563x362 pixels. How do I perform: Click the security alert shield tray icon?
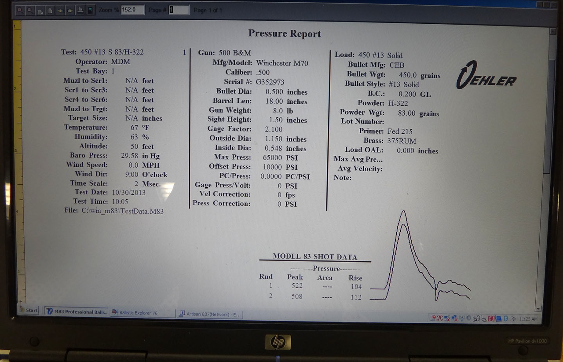433,318
